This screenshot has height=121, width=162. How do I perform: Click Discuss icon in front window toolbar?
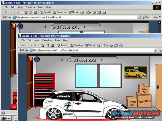click(x=121, y=45)
